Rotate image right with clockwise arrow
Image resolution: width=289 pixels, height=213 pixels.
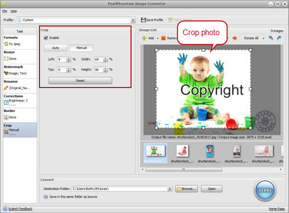279,38
